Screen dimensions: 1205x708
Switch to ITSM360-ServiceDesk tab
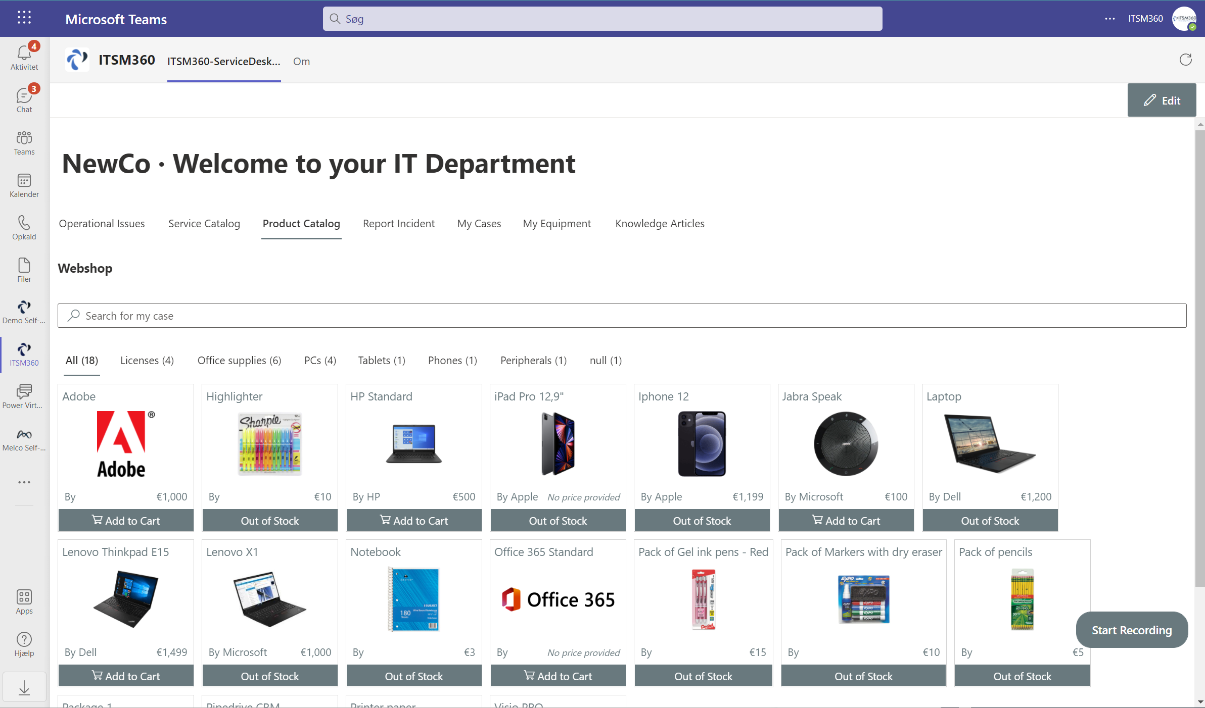coord(224,61)
